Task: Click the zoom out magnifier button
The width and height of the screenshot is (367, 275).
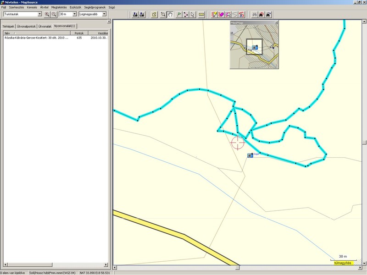Action: pyautogui.click(x=54, y=14)
